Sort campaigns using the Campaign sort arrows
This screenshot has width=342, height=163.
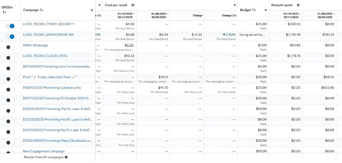[42, 10]
